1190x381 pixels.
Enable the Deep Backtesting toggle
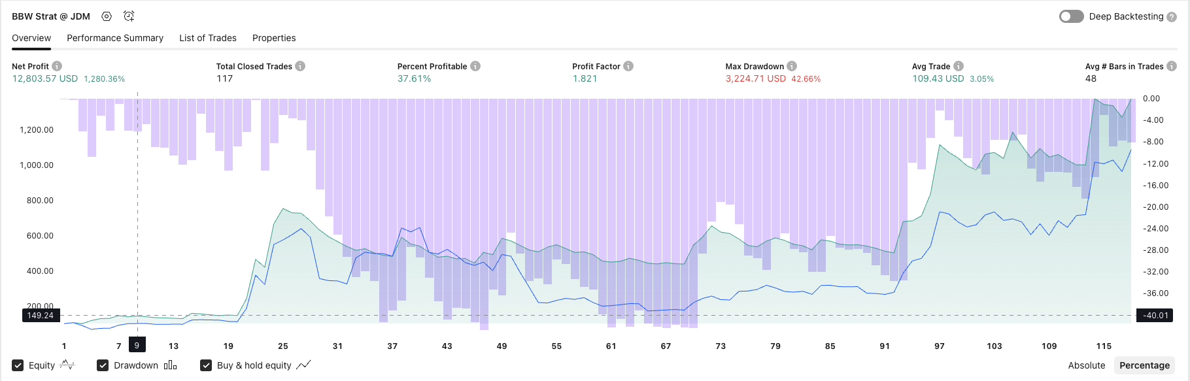(1072, 16)
